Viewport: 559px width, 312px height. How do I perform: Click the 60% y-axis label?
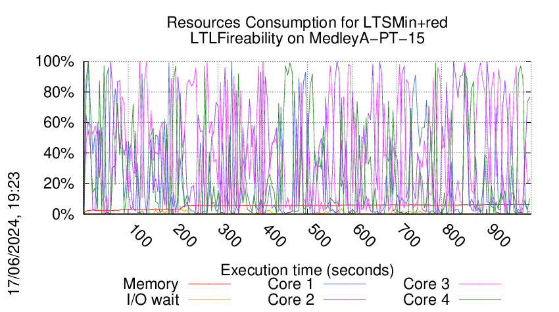click(x=59, y=123)
